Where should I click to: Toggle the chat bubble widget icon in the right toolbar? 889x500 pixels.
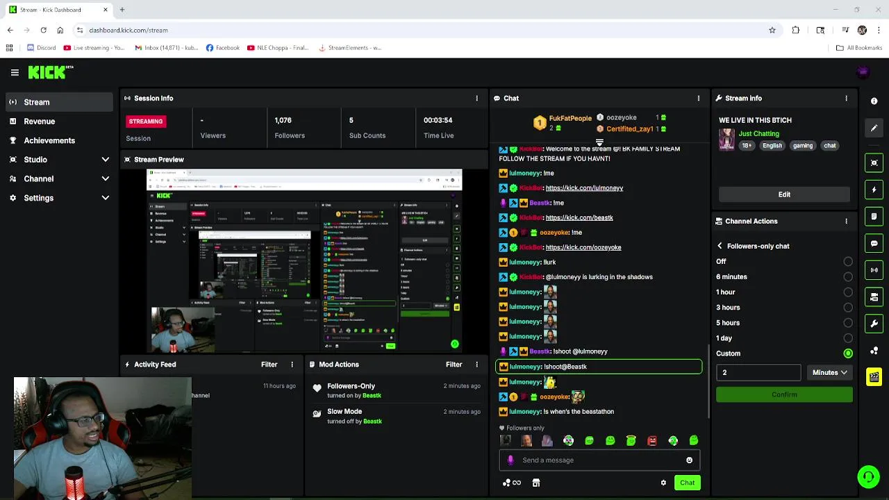pyautogui.click(x=874, y=244)
